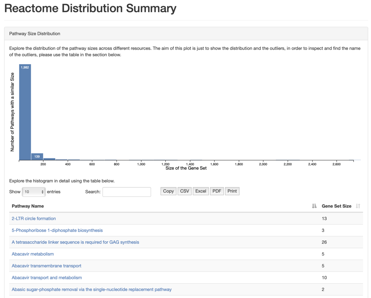The height and width of the screenshot is (298, 371).
Task: Click the Print button
Action: (x=232, y=191)
